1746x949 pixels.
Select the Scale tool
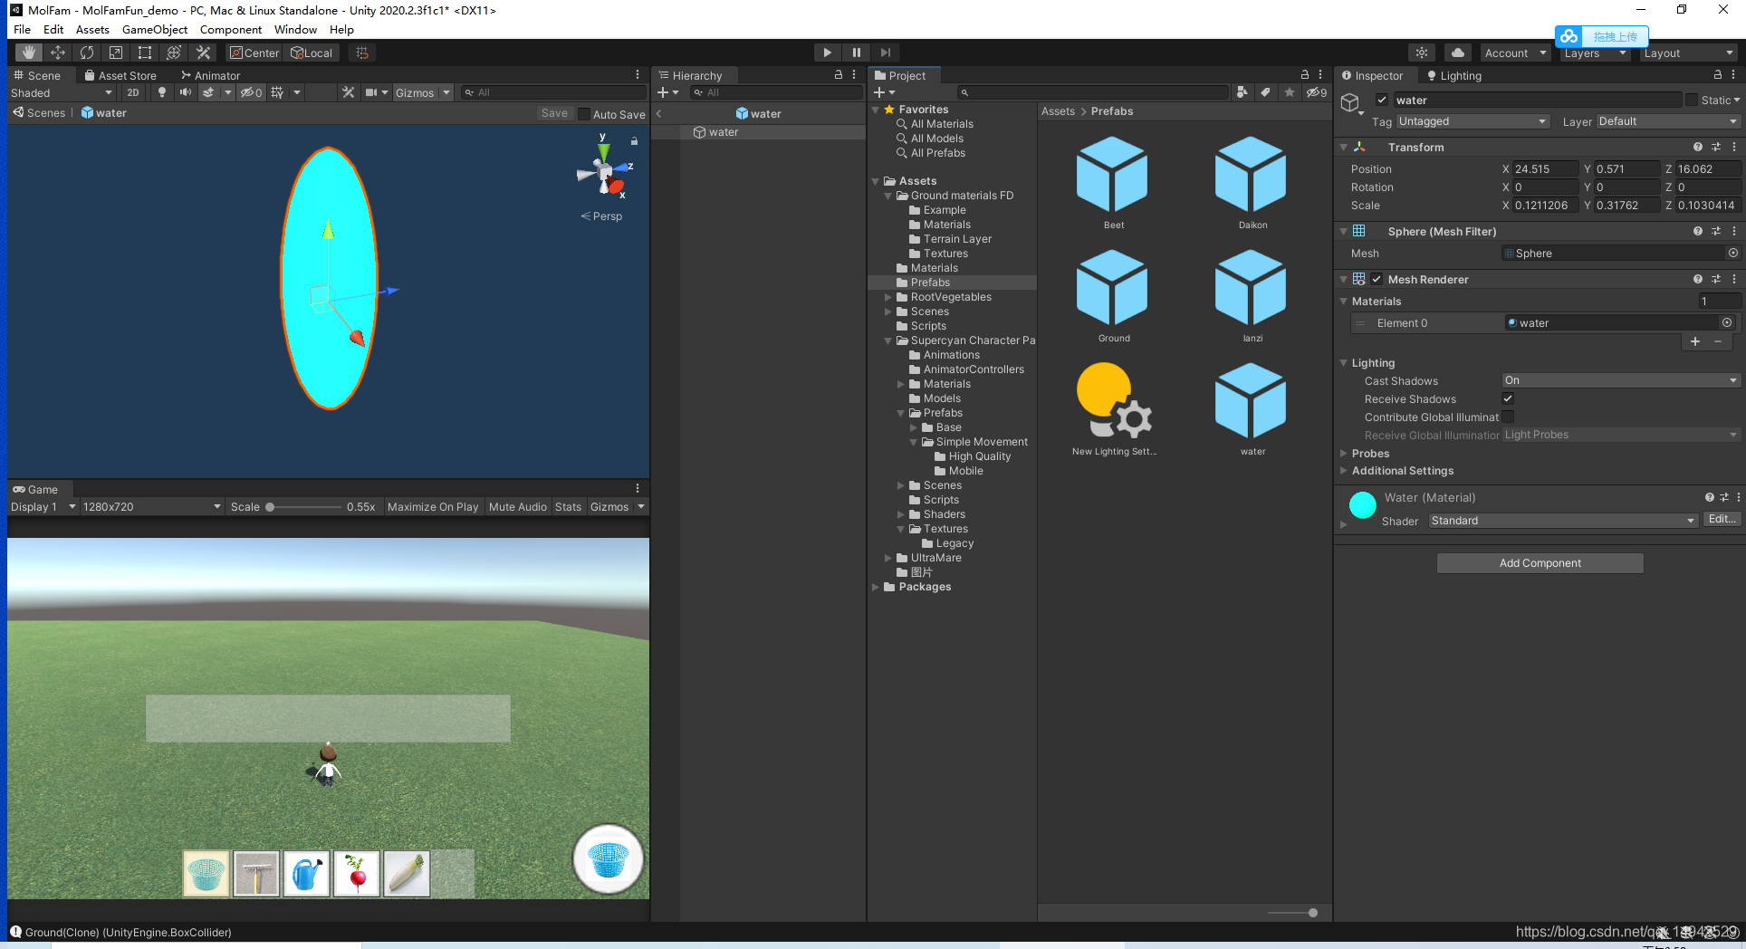tap(116, 53)
